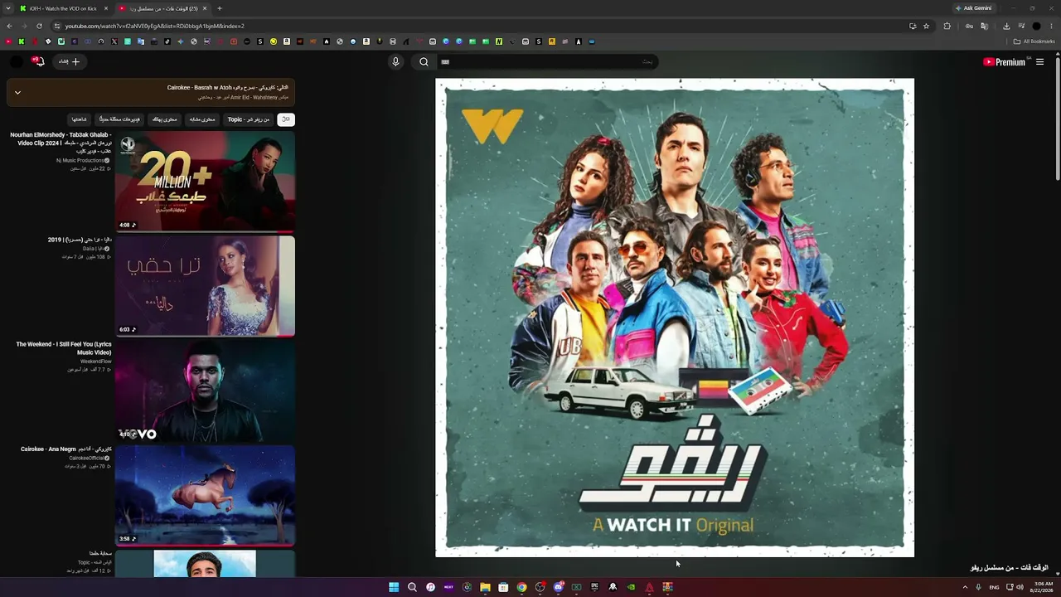Open the TikTok bookmark icon

point(167,41)
